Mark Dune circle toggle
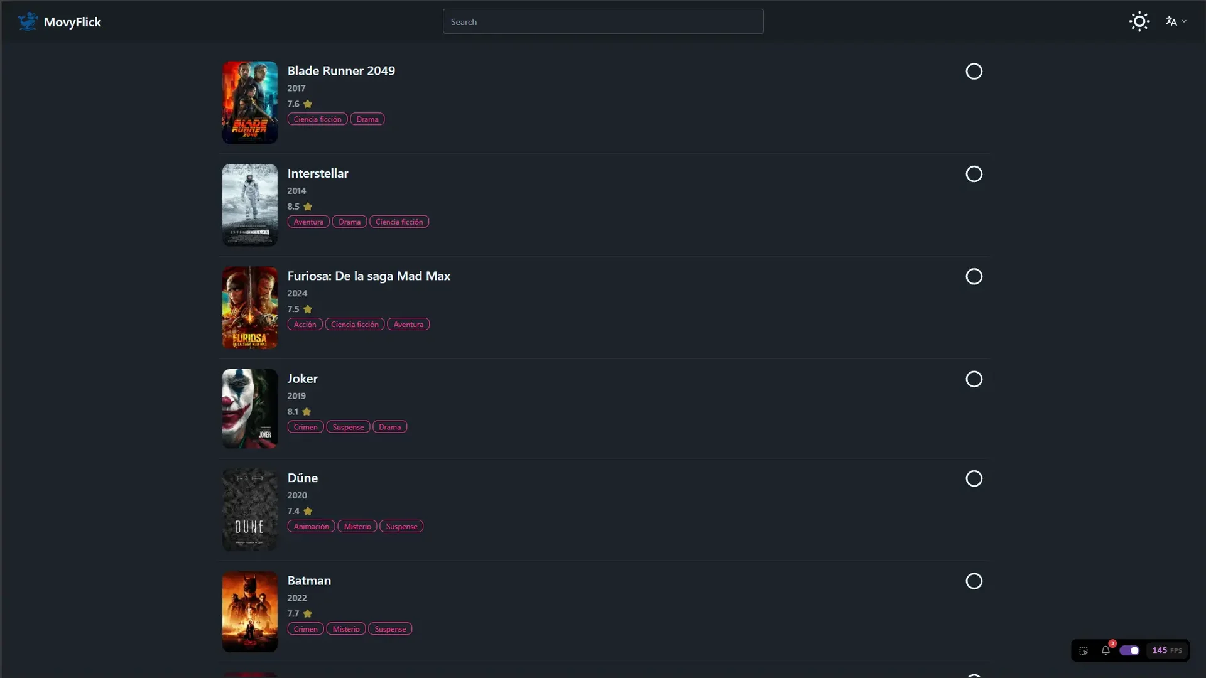The image size is (1206, 678). click(x=974, y=479)
